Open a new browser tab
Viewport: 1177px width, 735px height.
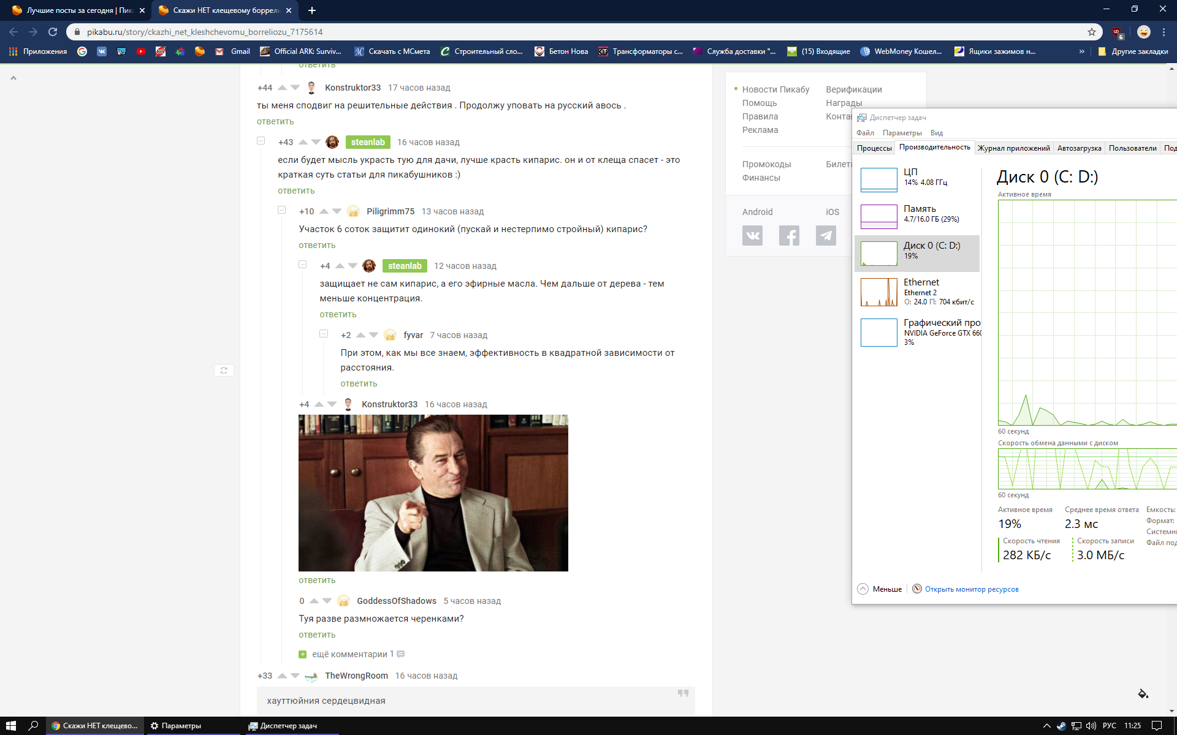click(311, 10)
